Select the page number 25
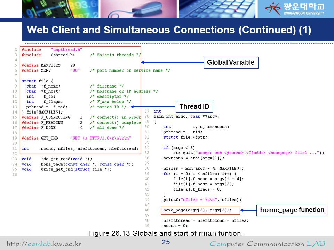 (x=166, y=242)
